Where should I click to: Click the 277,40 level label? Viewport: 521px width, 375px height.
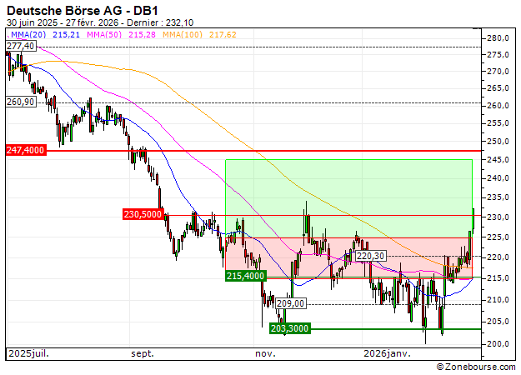20,47
